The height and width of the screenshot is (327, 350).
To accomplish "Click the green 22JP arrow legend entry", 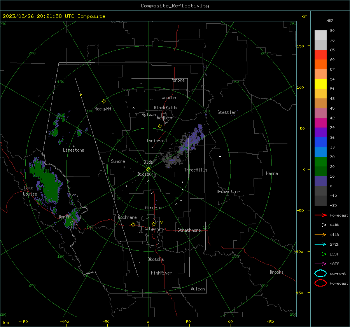I will point(320,254).
